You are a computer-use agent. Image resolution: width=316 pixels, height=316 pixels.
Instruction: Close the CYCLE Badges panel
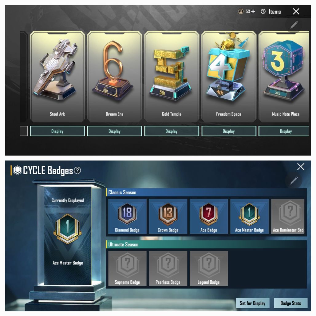[x=301, y=167]
